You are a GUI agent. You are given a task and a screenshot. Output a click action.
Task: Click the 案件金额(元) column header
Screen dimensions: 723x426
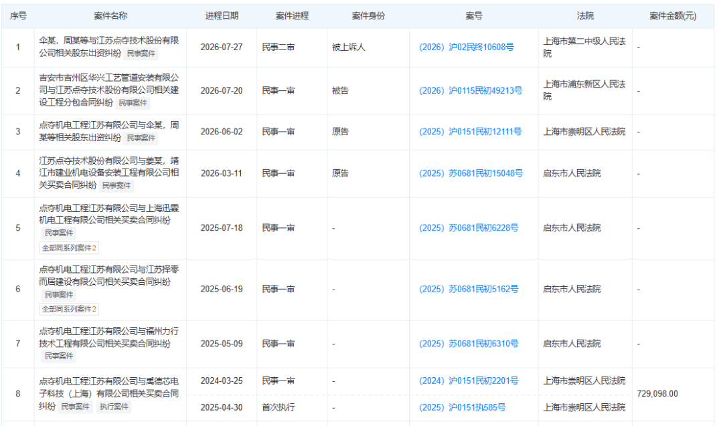click(x=673, y=16)
